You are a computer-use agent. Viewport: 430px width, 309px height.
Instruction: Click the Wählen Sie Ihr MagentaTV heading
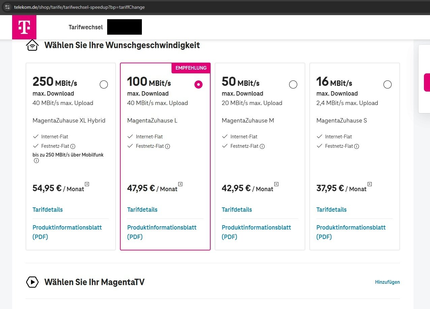point(94,282)
